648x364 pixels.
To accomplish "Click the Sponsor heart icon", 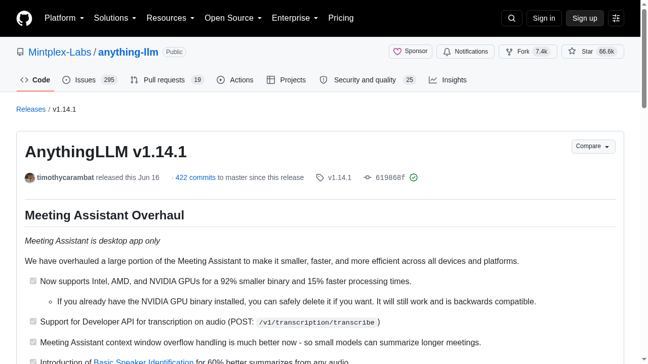I will (397, 52).
